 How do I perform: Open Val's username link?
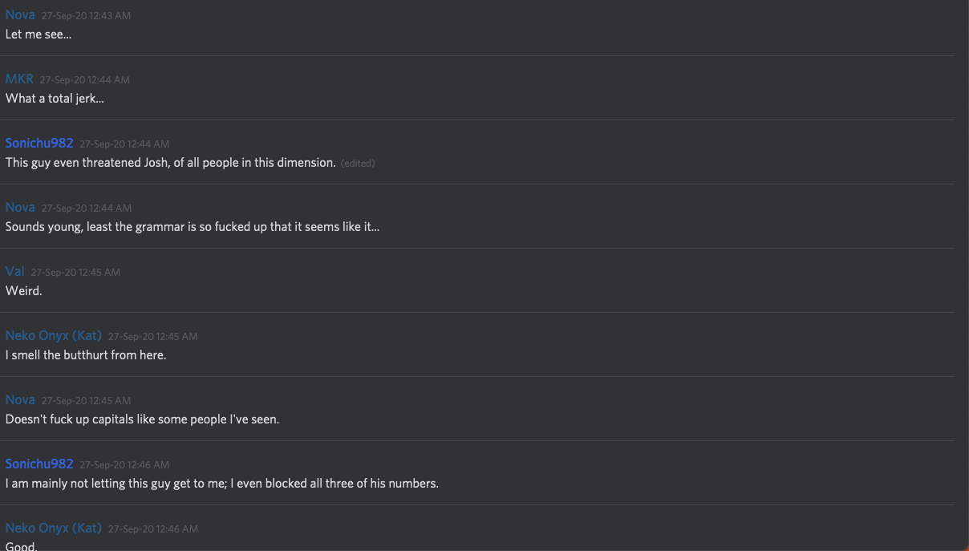point(14,271)
